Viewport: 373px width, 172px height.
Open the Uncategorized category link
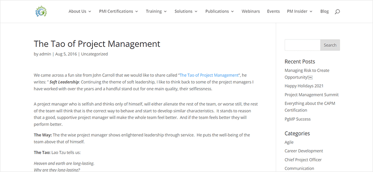click(95, 54)
